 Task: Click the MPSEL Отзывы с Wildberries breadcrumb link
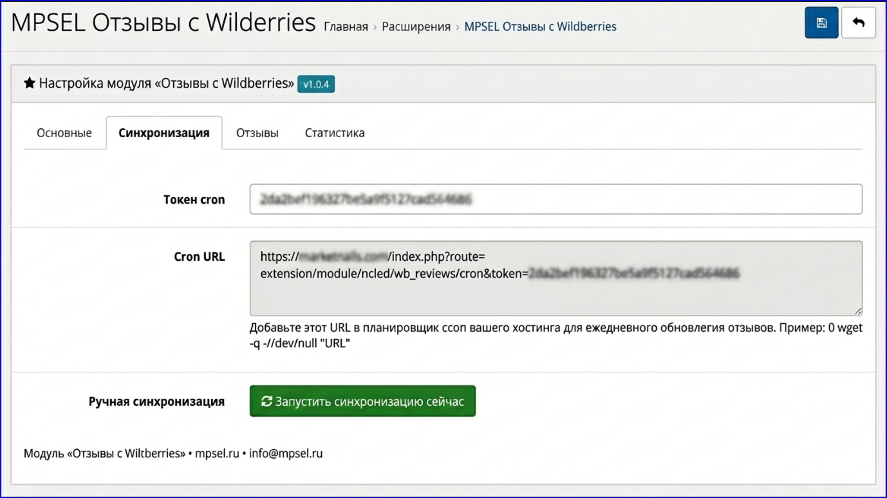click(x=540, y=26)
